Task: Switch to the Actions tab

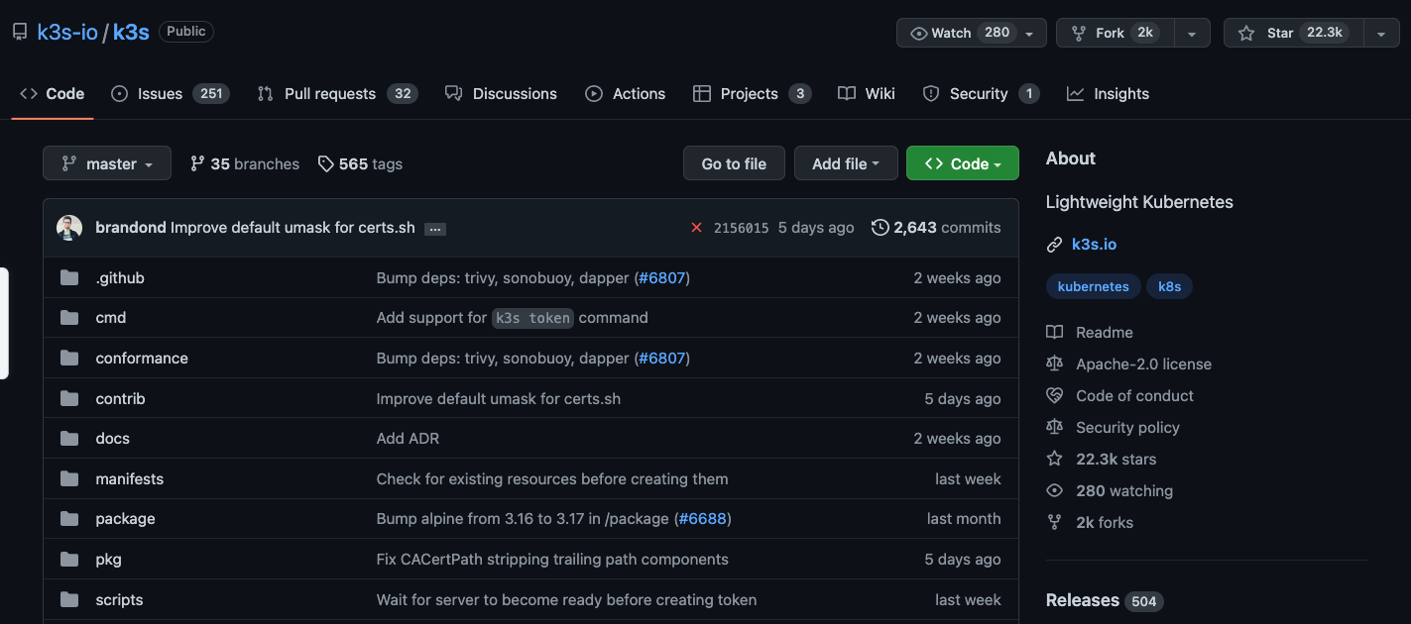Action: (625, 94)
